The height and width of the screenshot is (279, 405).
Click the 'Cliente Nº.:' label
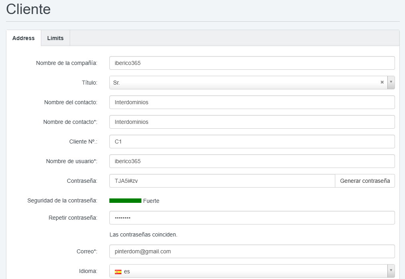[x=83, y=142]
